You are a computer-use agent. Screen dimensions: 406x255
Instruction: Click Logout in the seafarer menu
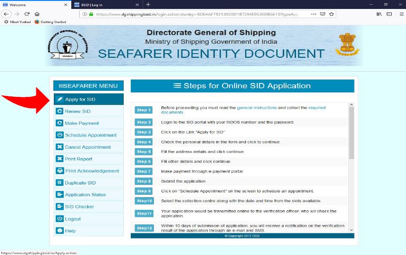pyautogui.click(x=89, y=219)
